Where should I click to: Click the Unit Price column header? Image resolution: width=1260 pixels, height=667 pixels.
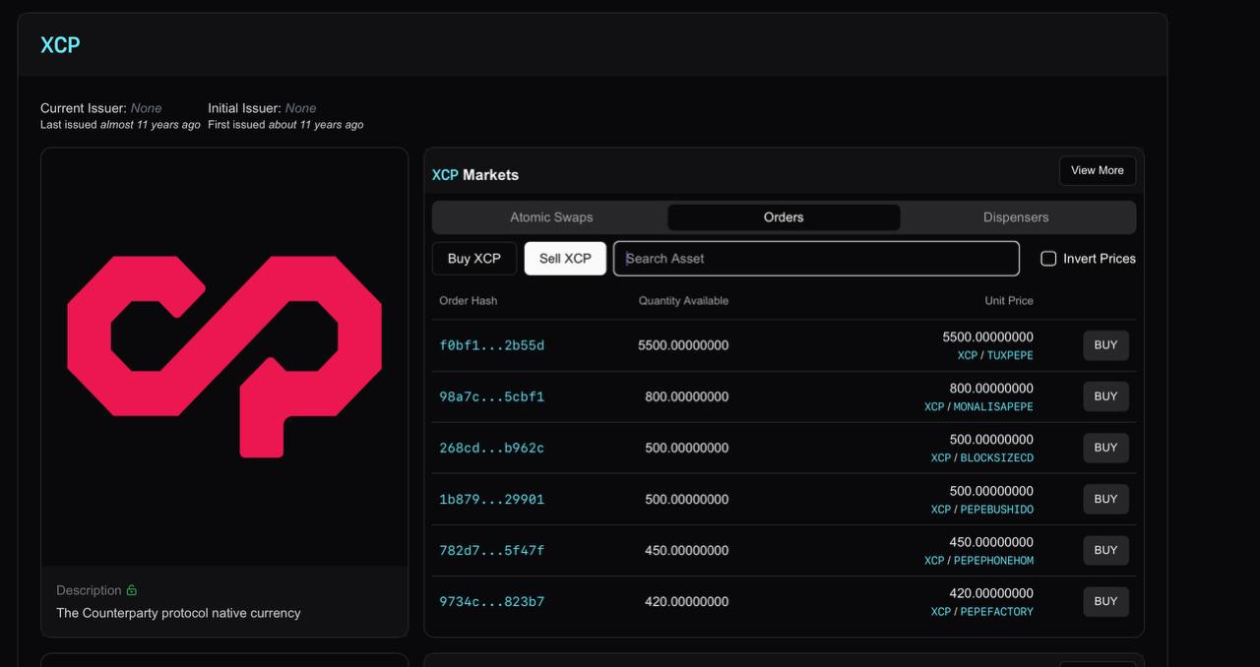pyautogui.click(x=1009, y=300)
